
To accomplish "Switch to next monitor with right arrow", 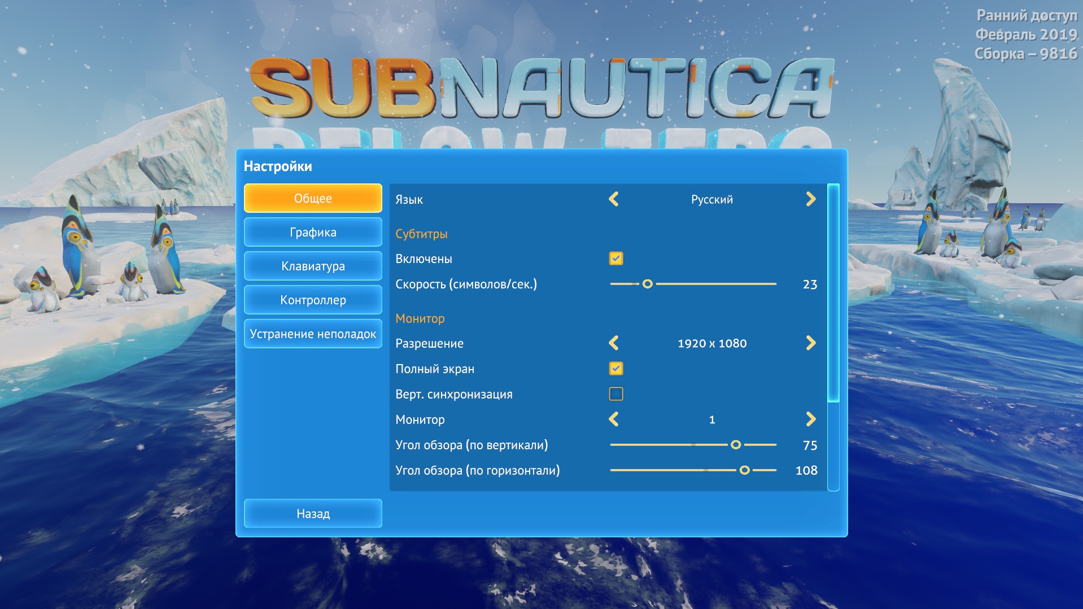I will click(x=810, y=419).
